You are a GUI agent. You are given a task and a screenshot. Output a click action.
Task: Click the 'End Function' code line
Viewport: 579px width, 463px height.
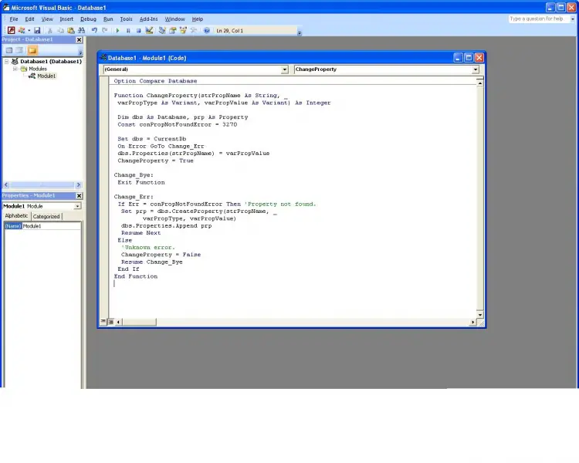[x=136, y=276]
